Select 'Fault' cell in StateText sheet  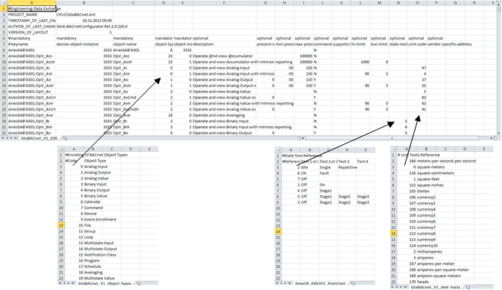(x=328, y=173)
